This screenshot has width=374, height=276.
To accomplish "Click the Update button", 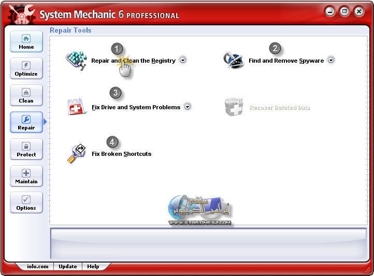I will pos(68,267).
